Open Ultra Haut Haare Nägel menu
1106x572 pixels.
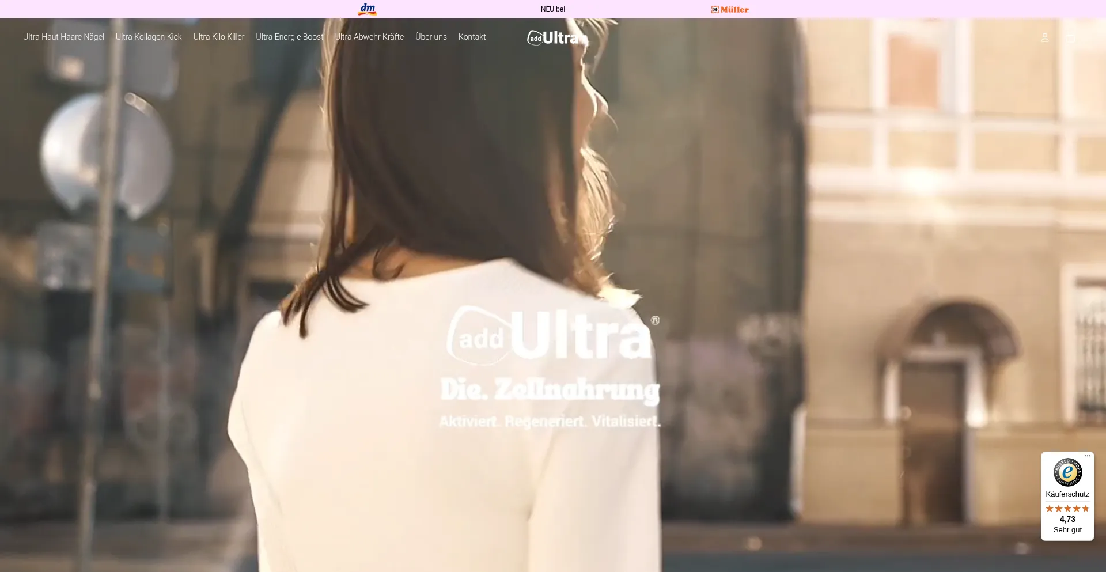63,37
